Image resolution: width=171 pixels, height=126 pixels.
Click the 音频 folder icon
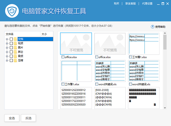pyautogui.click(x=15, y=56)
